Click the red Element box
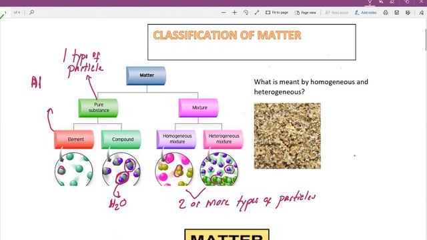This screenshot has width=427, height=240. (74, 139)
